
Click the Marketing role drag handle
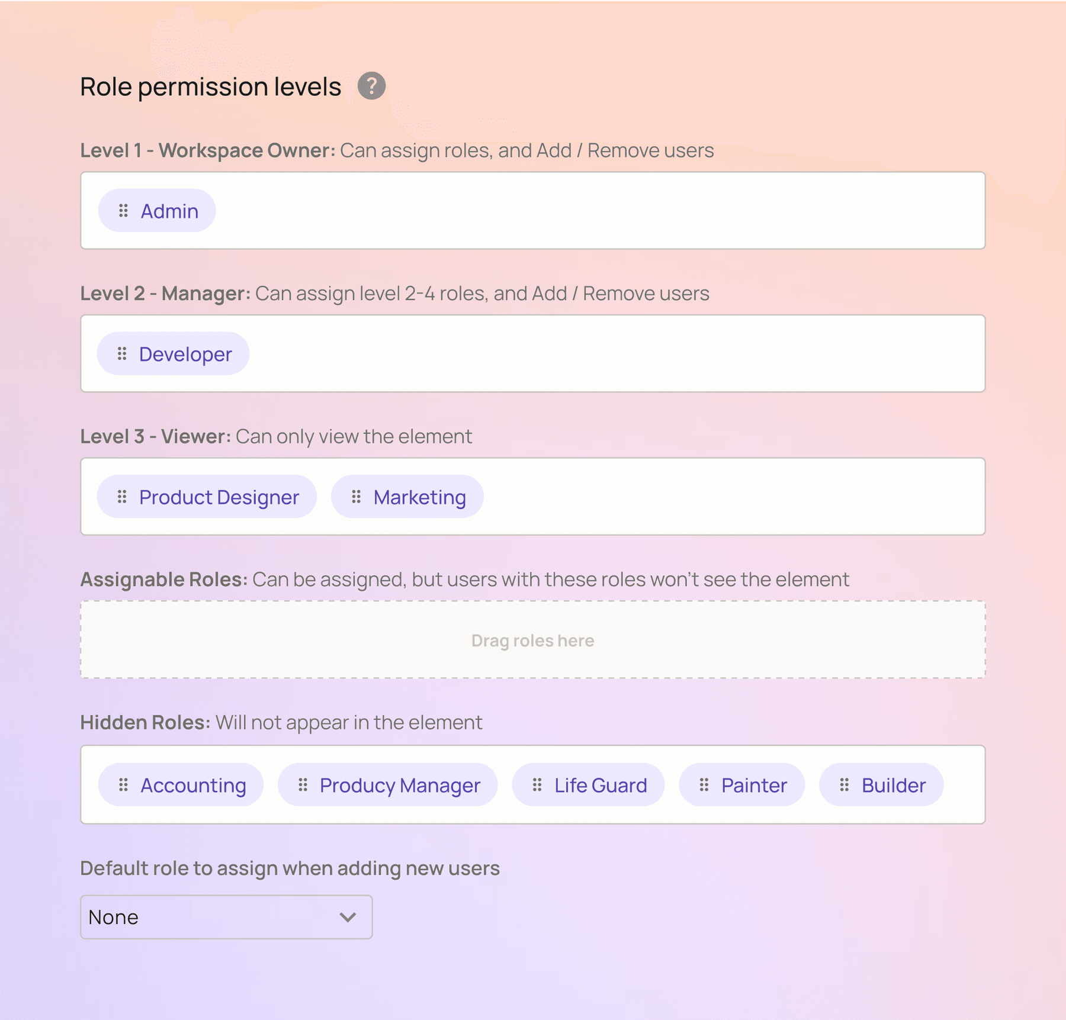click(356, 497)
